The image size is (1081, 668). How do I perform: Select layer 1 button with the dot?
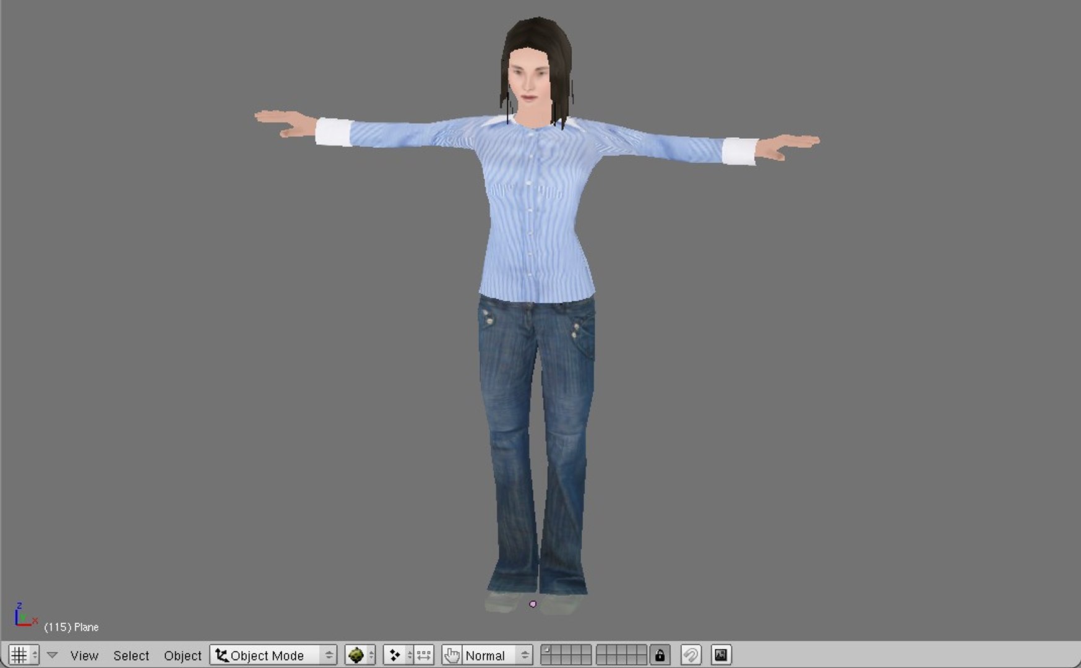point(546,650)
